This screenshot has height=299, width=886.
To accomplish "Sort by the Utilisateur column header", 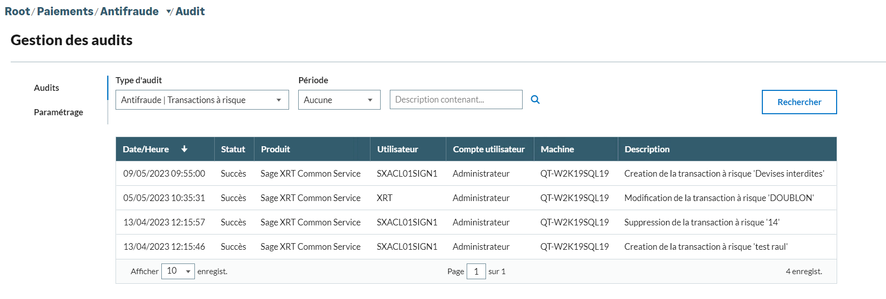I will pyautogui.click(x=397, y=149).
